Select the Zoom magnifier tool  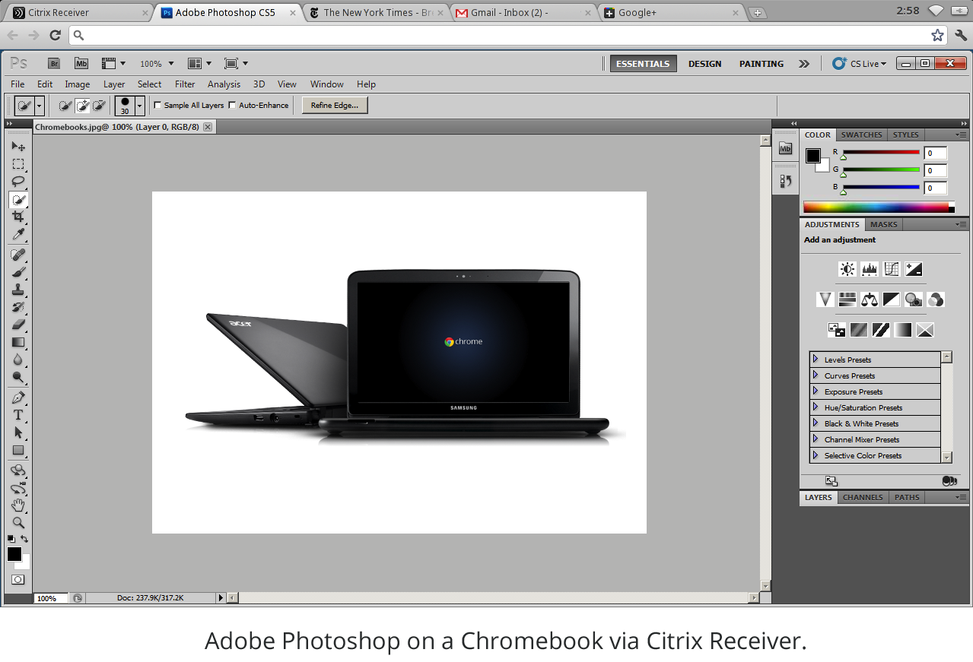(x=18, y=523)
